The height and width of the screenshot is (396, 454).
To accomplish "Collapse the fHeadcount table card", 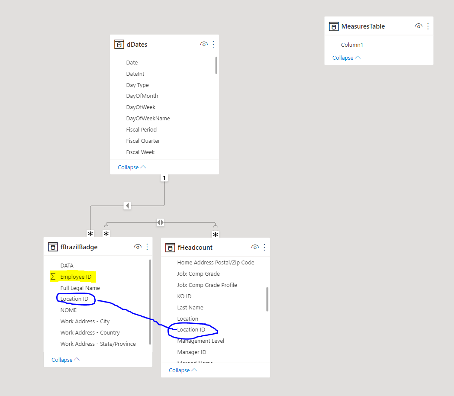I will click(x=183, y=370).
